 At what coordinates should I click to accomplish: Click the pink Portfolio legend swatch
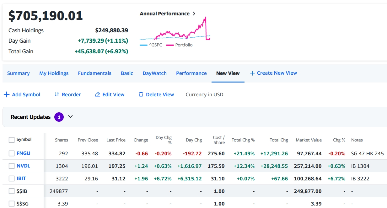[170, 45]
